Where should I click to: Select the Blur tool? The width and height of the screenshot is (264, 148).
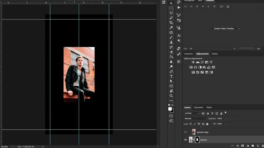click(x=171, y=62)
